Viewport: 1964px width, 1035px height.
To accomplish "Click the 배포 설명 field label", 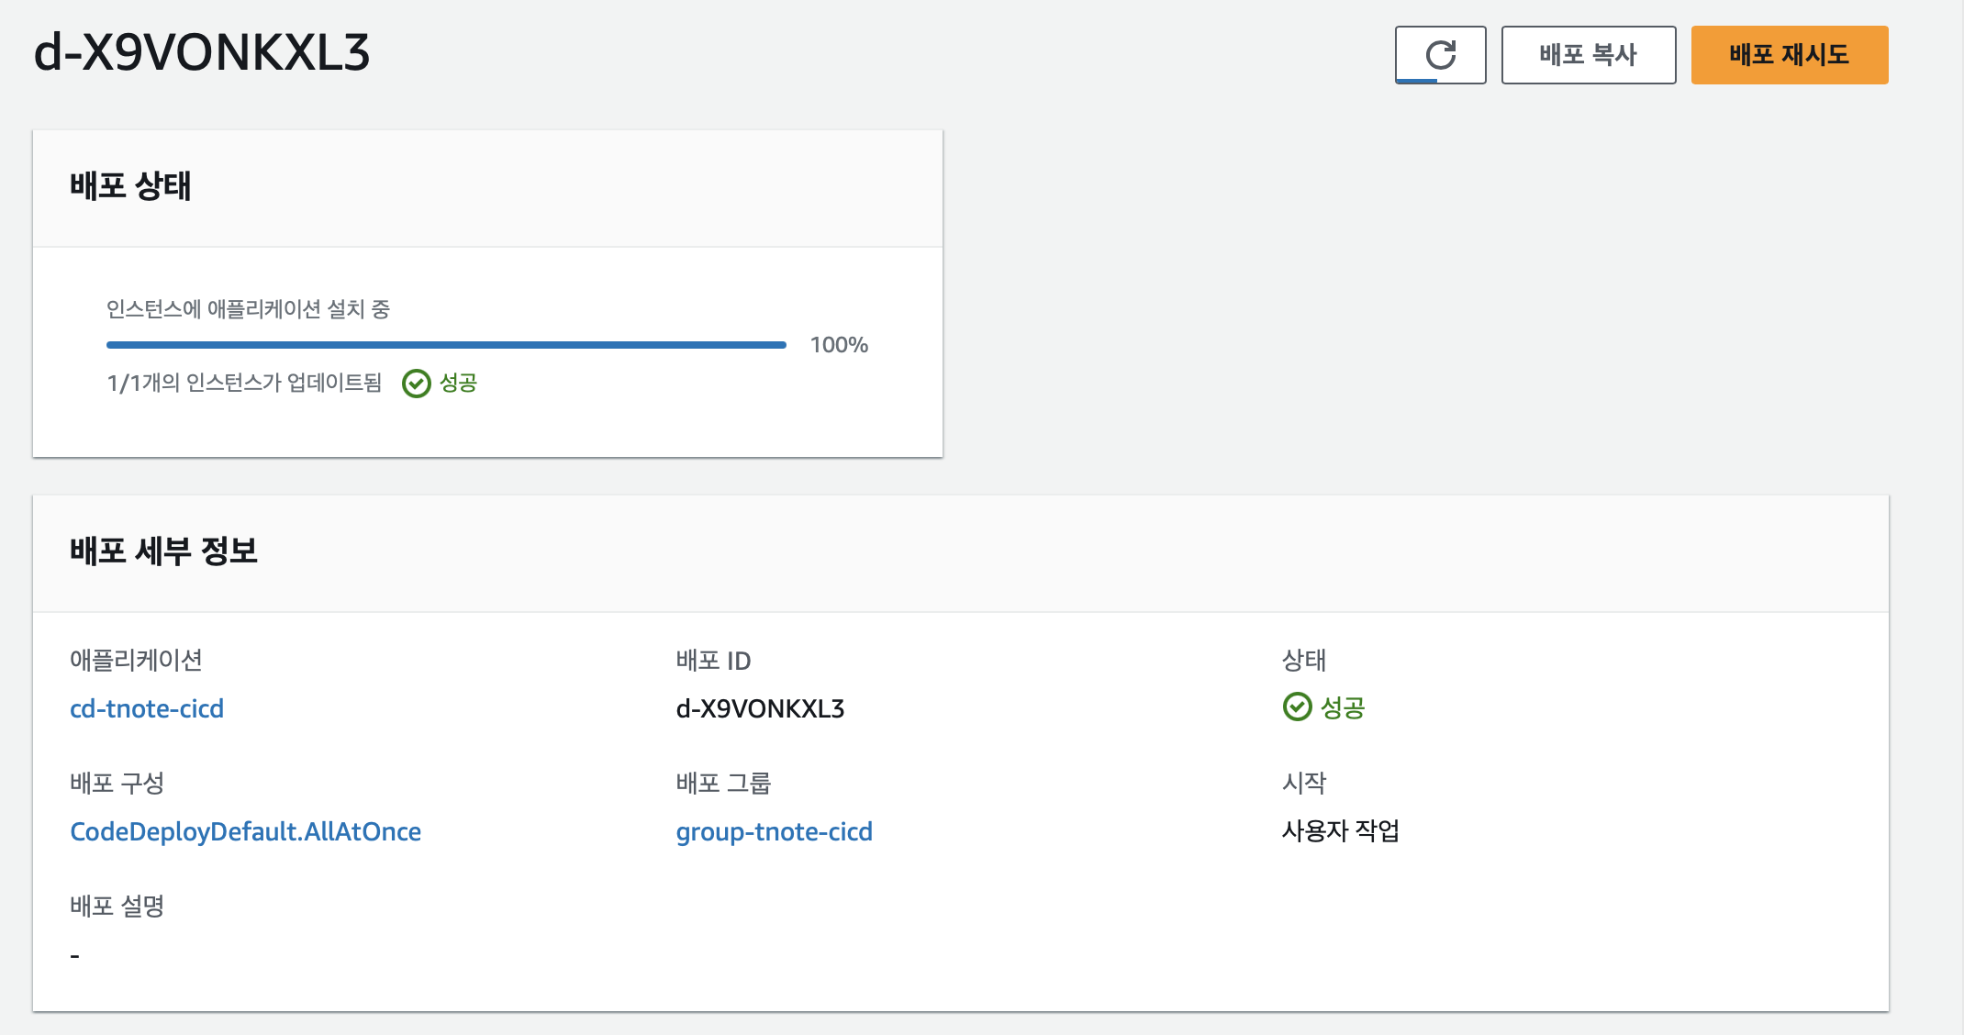I will point(117,906).
